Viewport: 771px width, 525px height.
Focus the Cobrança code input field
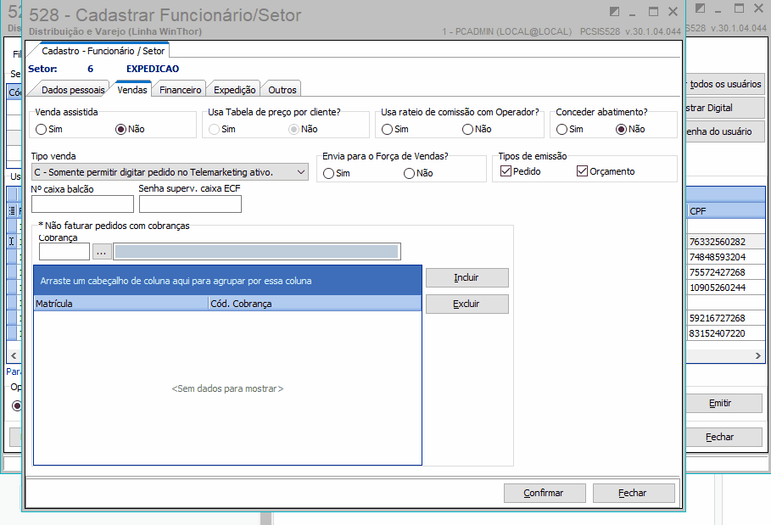coord(64,252)
